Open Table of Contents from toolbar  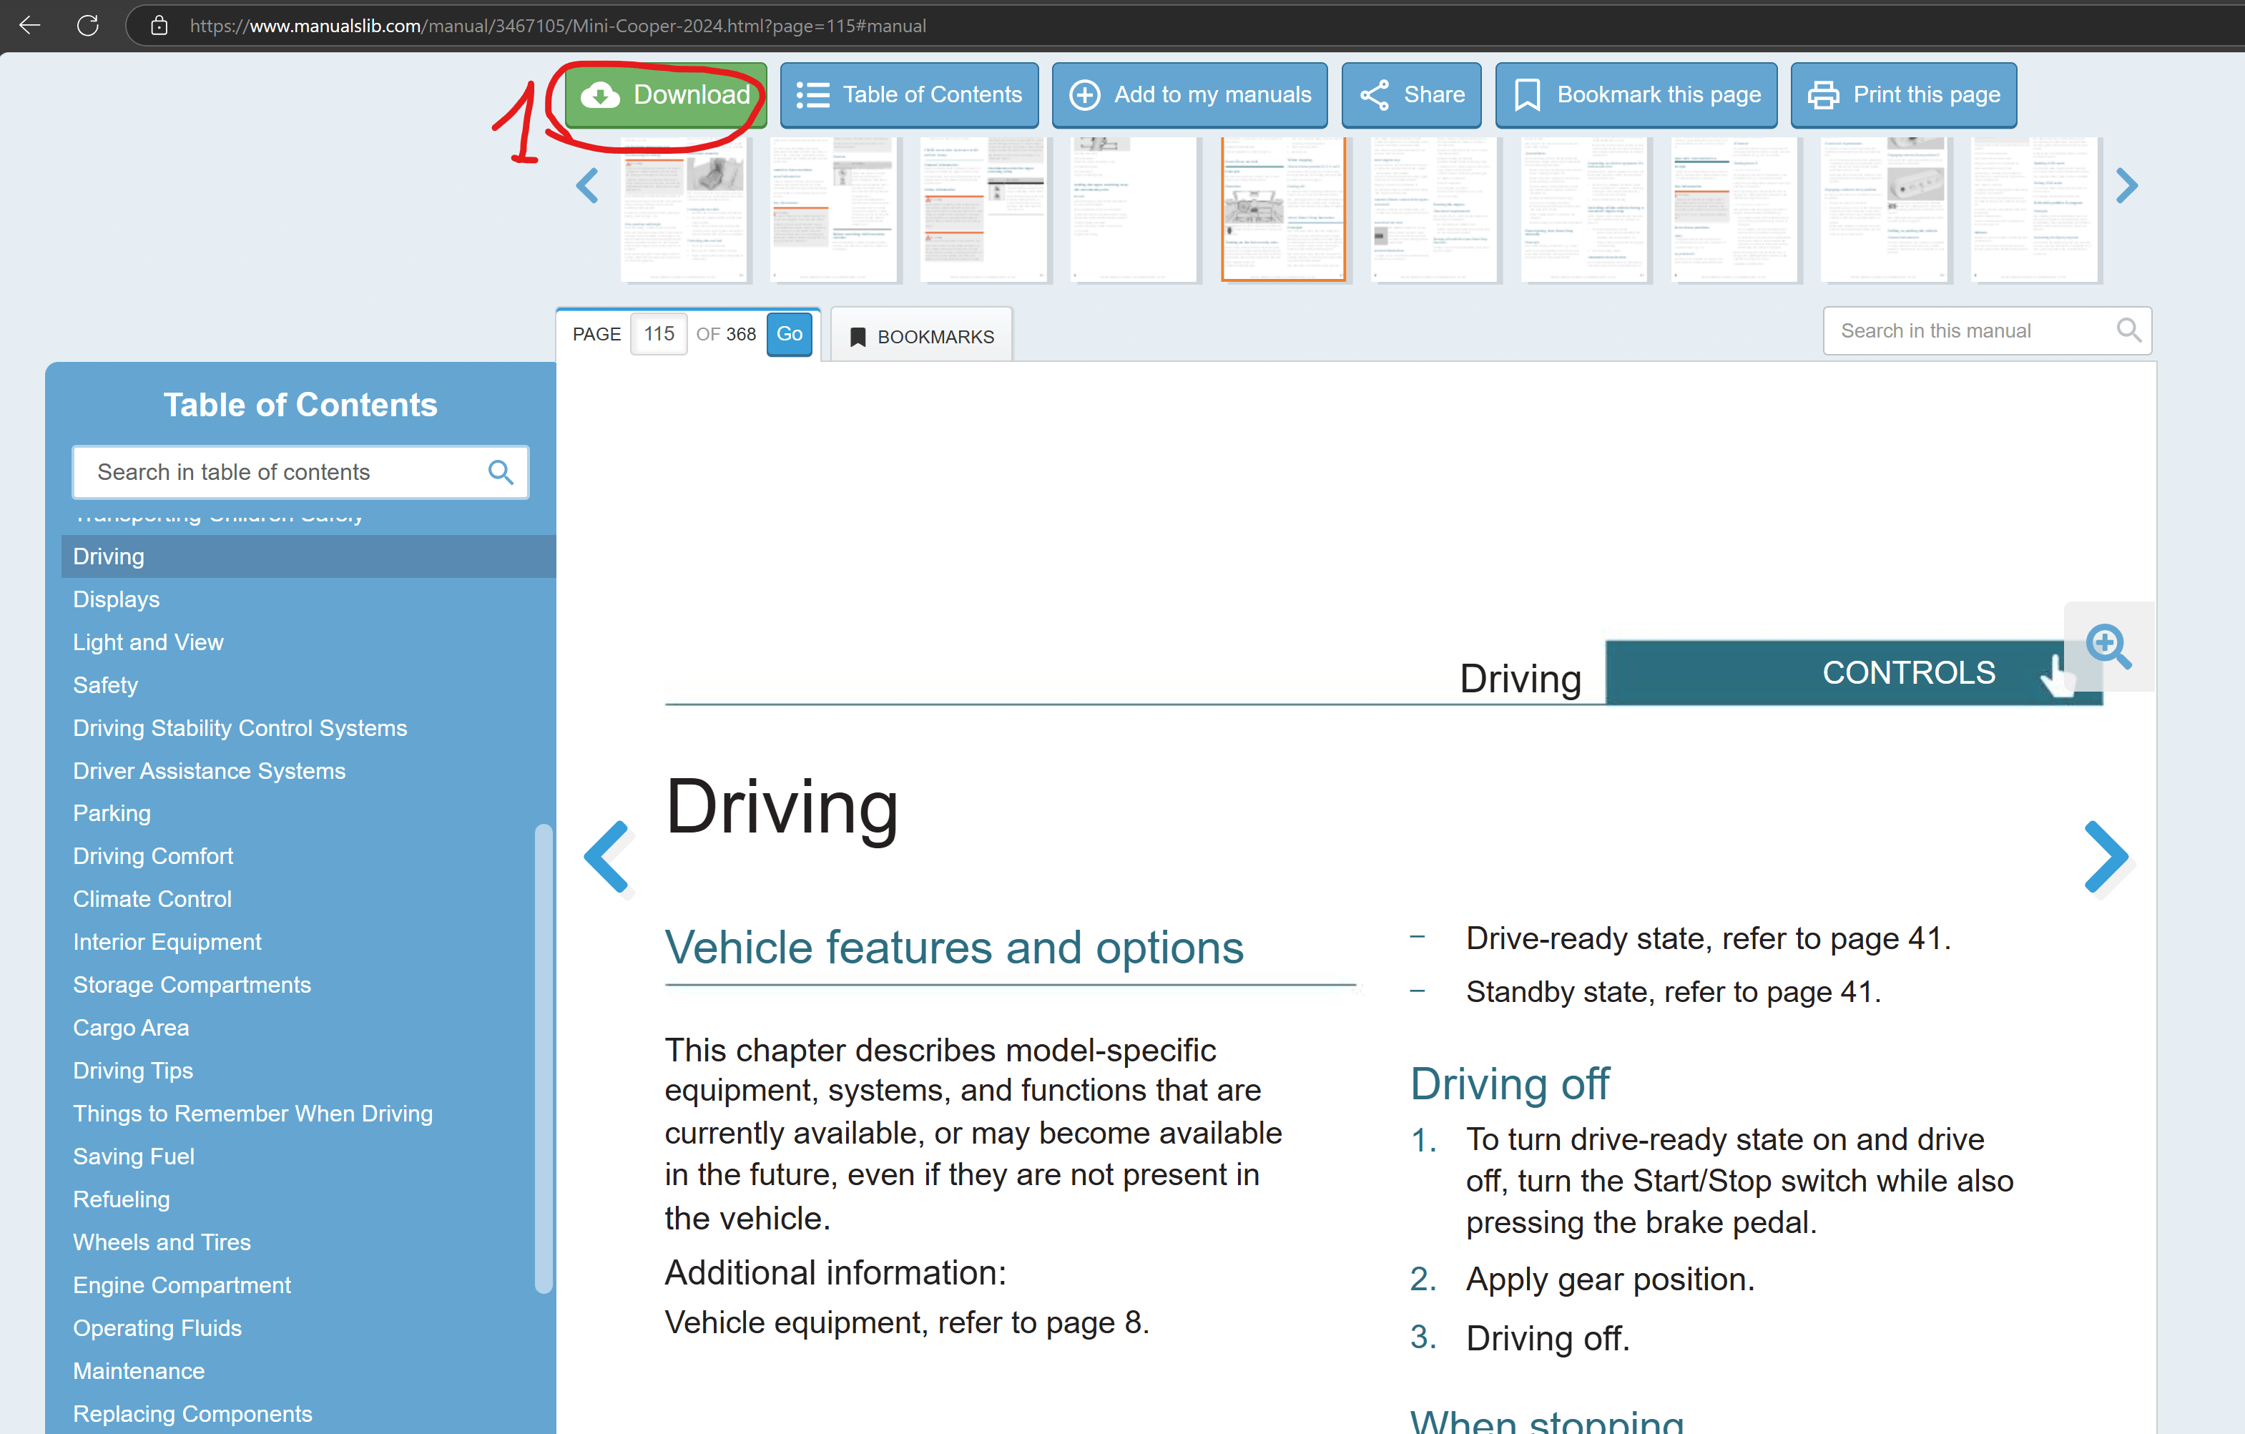click(909, 95)
